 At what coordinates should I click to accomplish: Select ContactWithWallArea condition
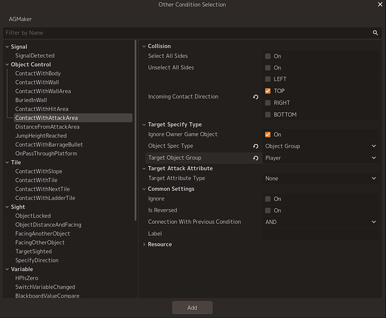43,91
